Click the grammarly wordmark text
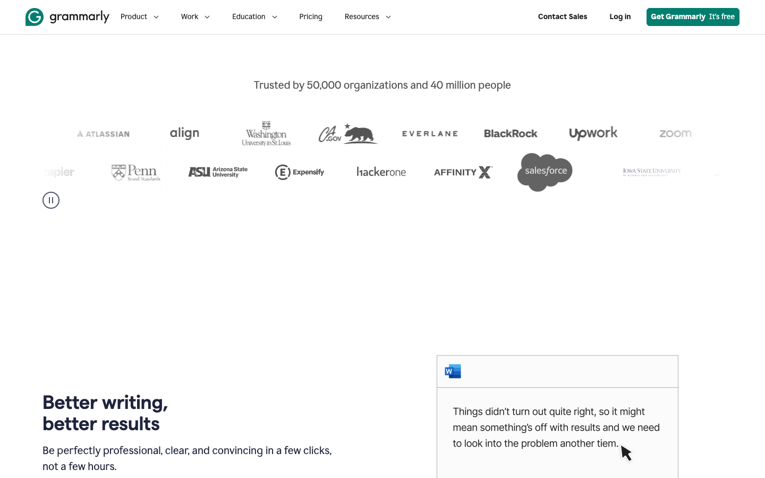Image resolution: width=765 pixels, height=478 pixels. 80,17
